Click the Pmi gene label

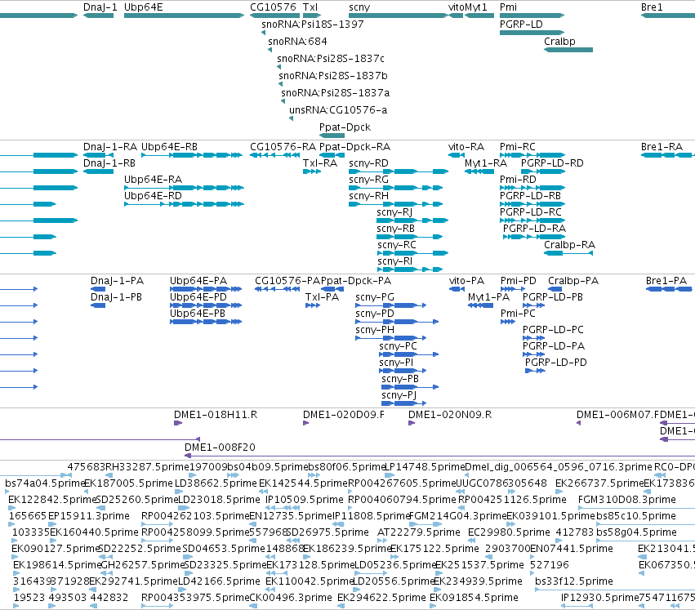point(508,7)
